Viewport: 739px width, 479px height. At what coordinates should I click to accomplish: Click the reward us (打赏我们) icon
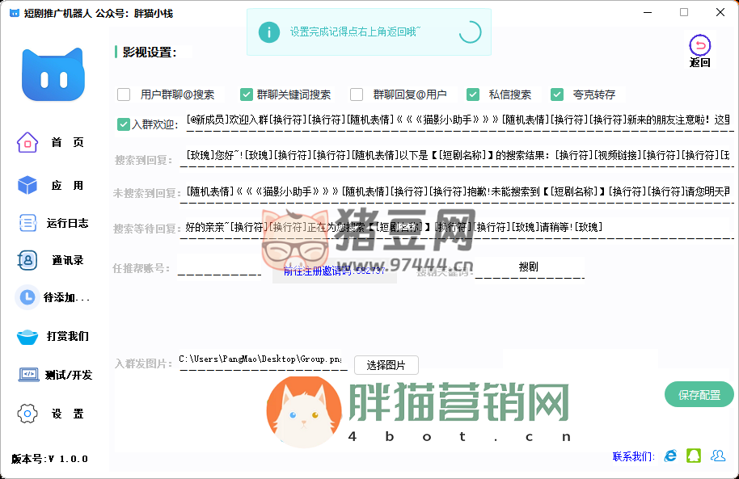coord(27,336)
